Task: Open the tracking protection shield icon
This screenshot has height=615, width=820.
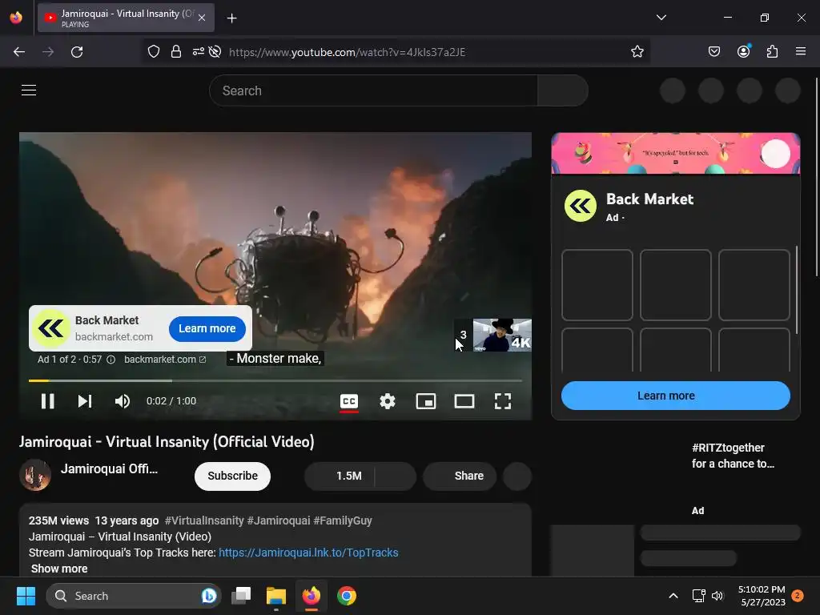Action: (153, 52)
